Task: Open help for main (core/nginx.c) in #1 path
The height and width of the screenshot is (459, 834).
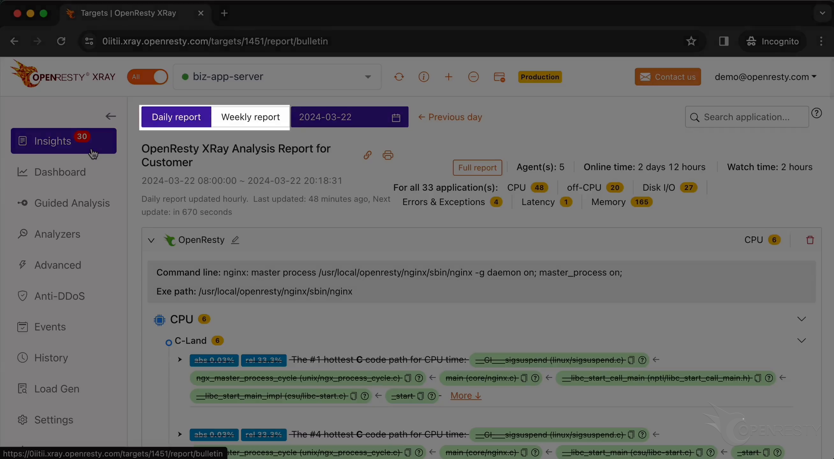Action: tap(535, 378)
